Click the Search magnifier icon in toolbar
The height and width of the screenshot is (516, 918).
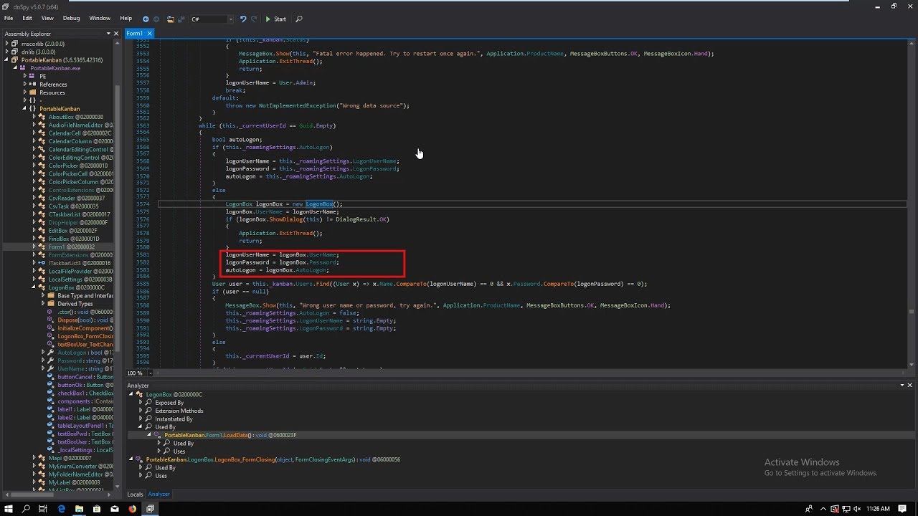(299, 19)
